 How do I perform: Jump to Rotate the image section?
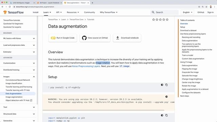pos(189,86)
